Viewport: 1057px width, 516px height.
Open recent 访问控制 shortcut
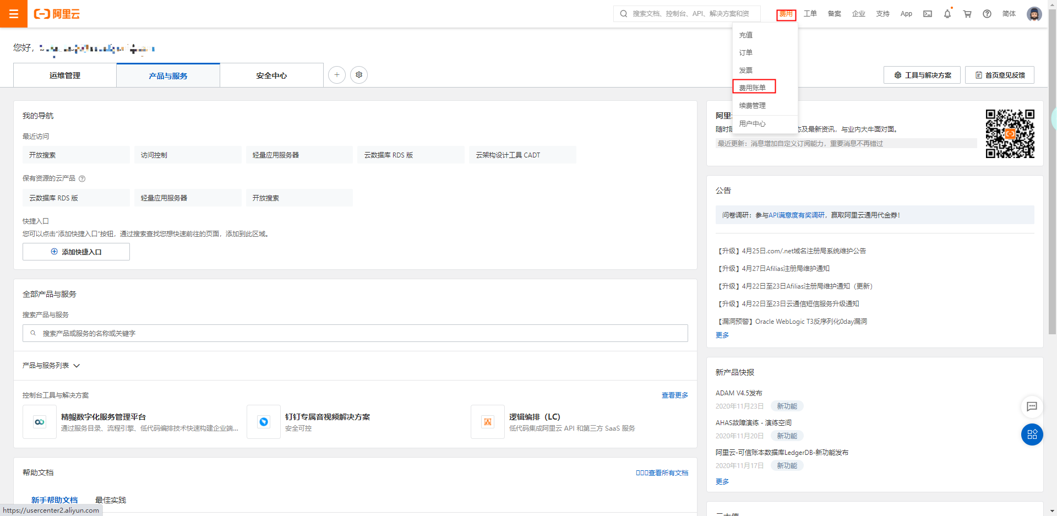[188, 155]
